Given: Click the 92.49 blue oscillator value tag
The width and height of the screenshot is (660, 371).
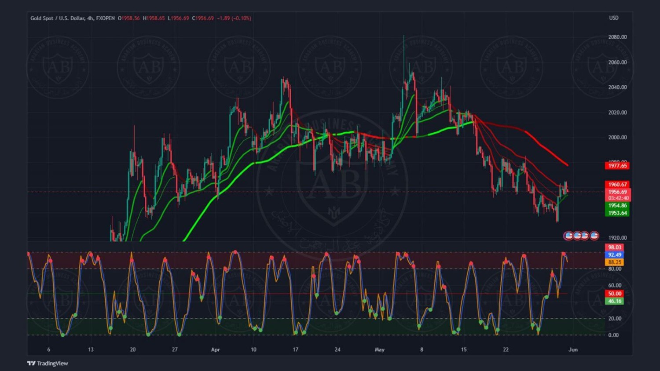Looking at the screenshot, I should point(614,255).
